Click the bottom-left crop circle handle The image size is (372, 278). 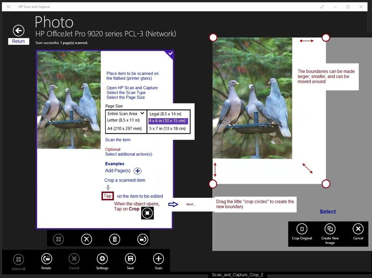[x=213, y=184]
